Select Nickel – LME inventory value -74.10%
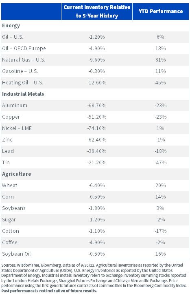 click(x=97, y=128)
